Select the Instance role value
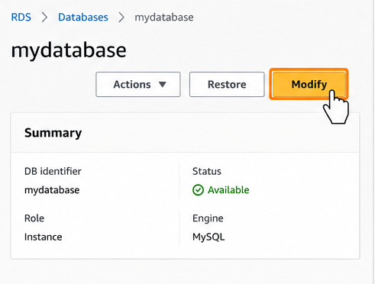375x284 pixels. [x=44, y=237]
